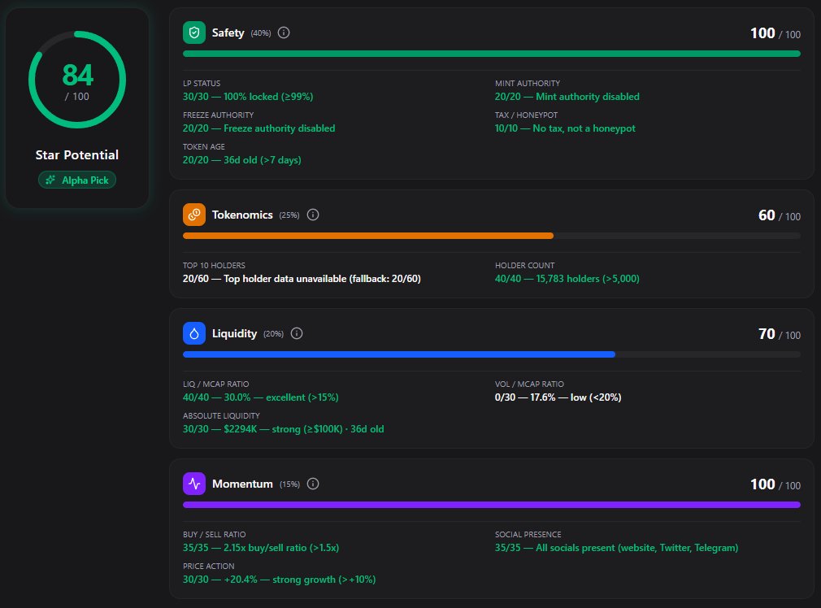Click the VOL / MCAP RATIO label
The height and width of the screenshot is (608, 821).
[529, 384]
